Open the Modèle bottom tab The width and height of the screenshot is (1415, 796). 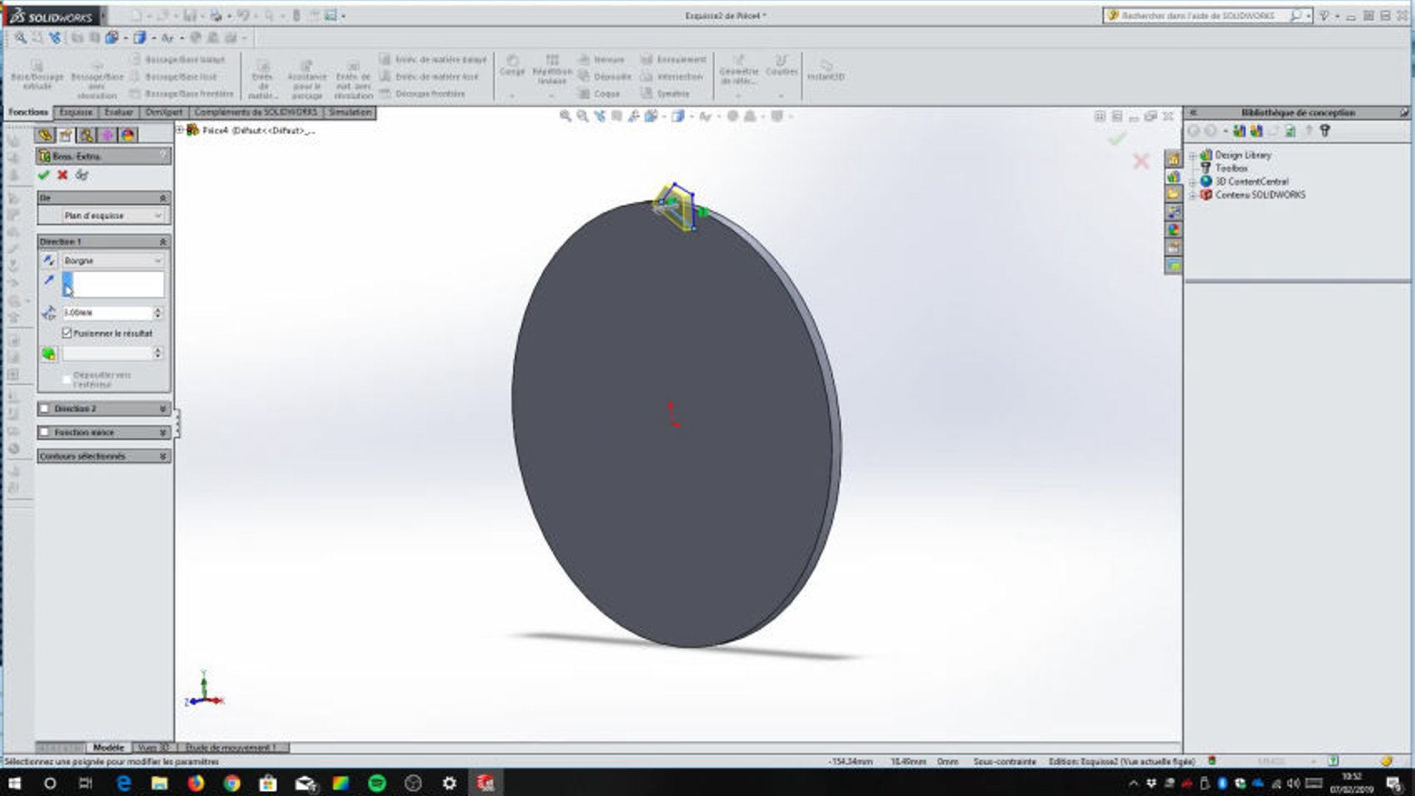coord(108,747)
